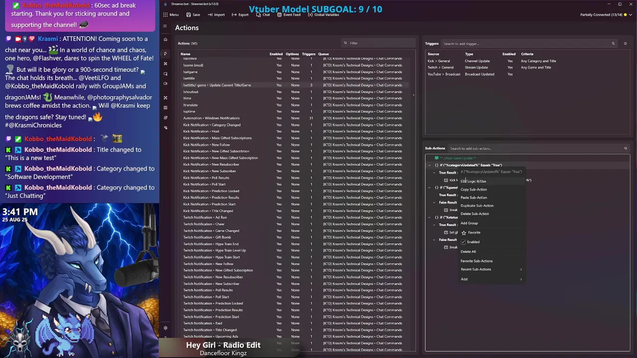The image size is (637, 358).
Task: Click the green comment icon for Kick Game Update
Action: (436, 158)
